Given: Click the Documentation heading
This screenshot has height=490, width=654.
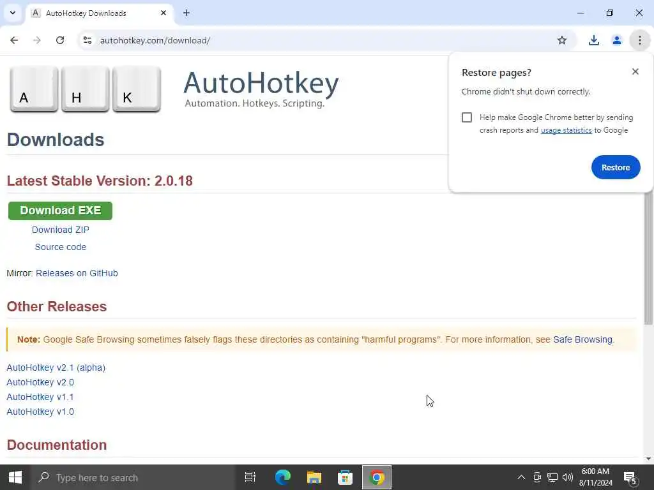Looking at the screenshot, I should (x=57, y=445).
